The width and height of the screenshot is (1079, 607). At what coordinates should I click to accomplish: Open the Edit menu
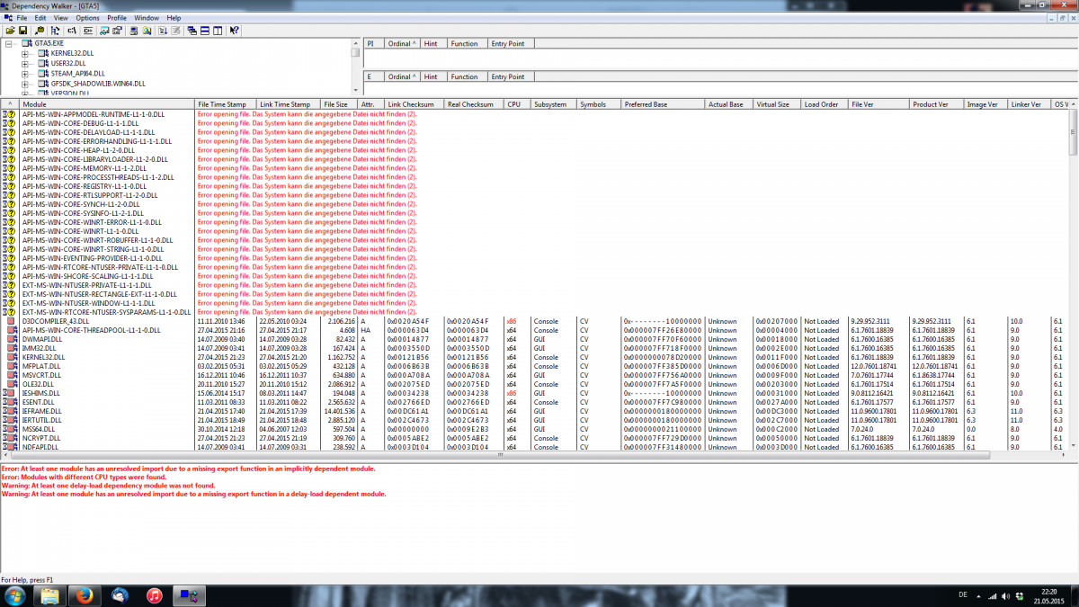click(40, 18)
